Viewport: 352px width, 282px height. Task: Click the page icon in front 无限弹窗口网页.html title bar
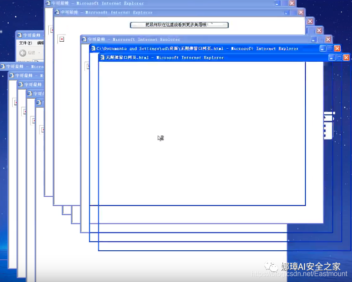click(102, 57)
